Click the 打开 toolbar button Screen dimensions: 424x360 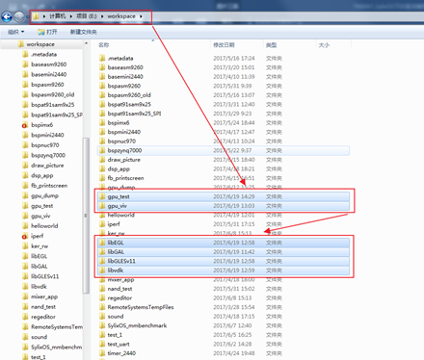[x=47, y=32]
